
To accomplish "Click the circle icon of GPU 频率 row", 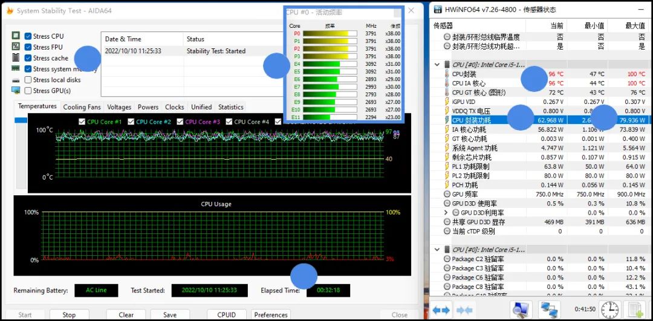I will pos(447,195).
